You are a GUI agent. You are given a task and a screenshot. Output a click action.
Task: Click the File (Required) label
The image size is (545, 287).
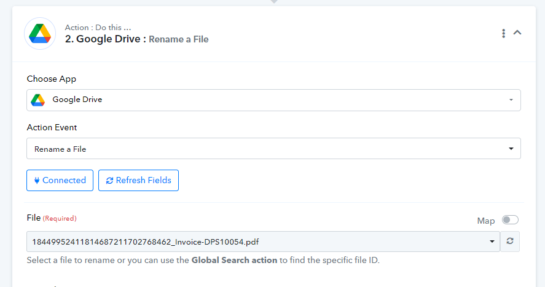(52, 218)
